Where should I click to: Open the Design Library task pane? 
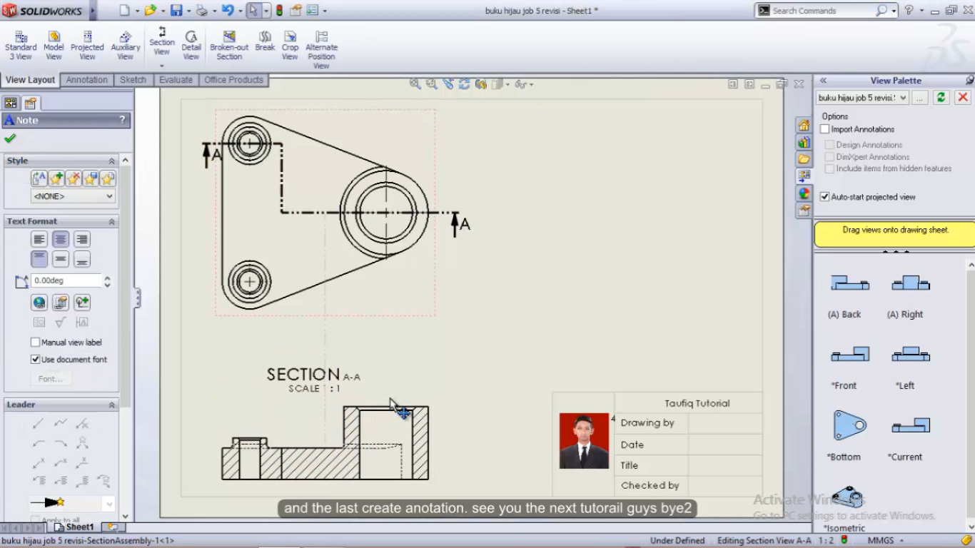804,142
